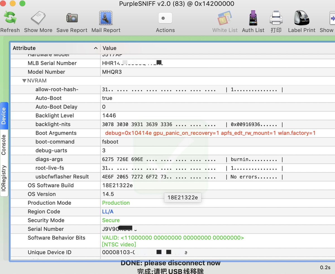Viewport: 335px width, 274px height.
Task: Select the Auto-Boot Delay row
Action: [x=173, y=107]
